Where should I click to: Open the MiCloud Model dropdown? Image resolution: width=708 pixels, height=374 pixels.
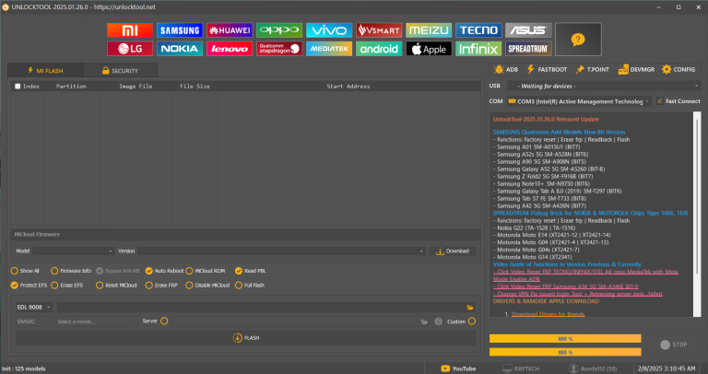click(73, 251)
